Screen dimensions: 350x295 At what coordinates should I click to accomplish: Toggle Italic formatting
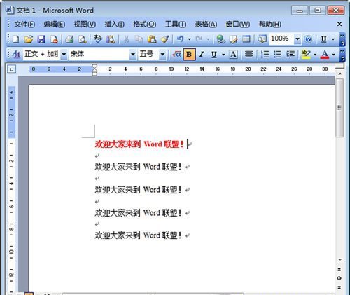[202, 55]
